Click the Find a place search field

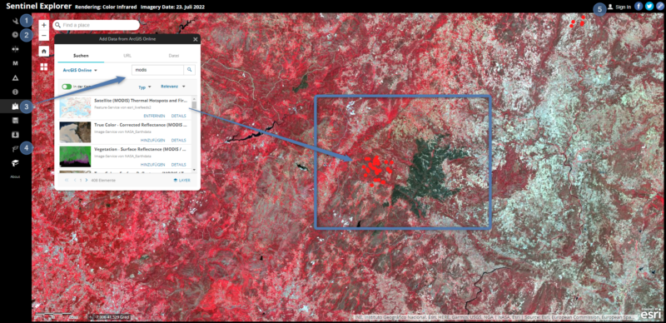pos(96,25)
